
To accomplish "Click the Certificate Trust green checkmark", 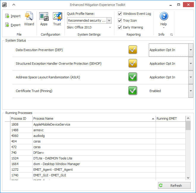I will tap(133, 91).
